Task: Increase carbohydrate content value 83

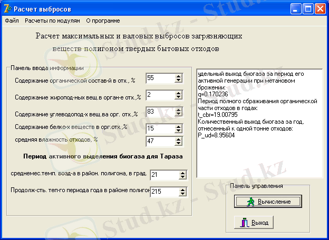Action: tap(179, 110)
